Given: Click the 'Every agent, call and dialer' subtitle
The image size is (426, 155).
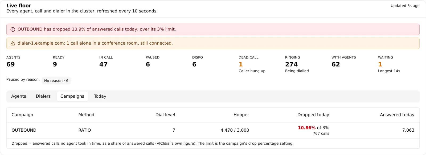Looking at the screenshot, I should pos(82,11).
